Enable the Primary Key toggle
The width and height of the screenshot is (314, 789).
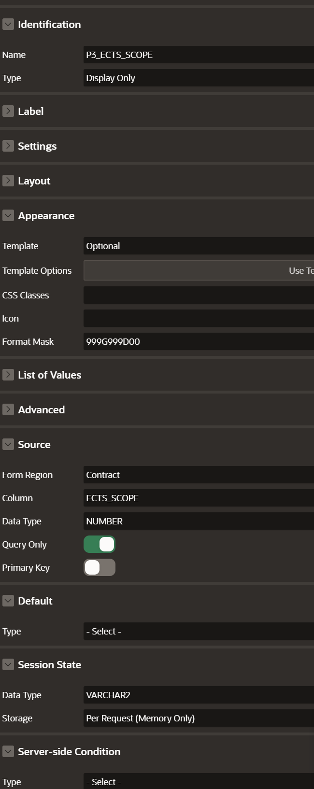click(99, 567)
